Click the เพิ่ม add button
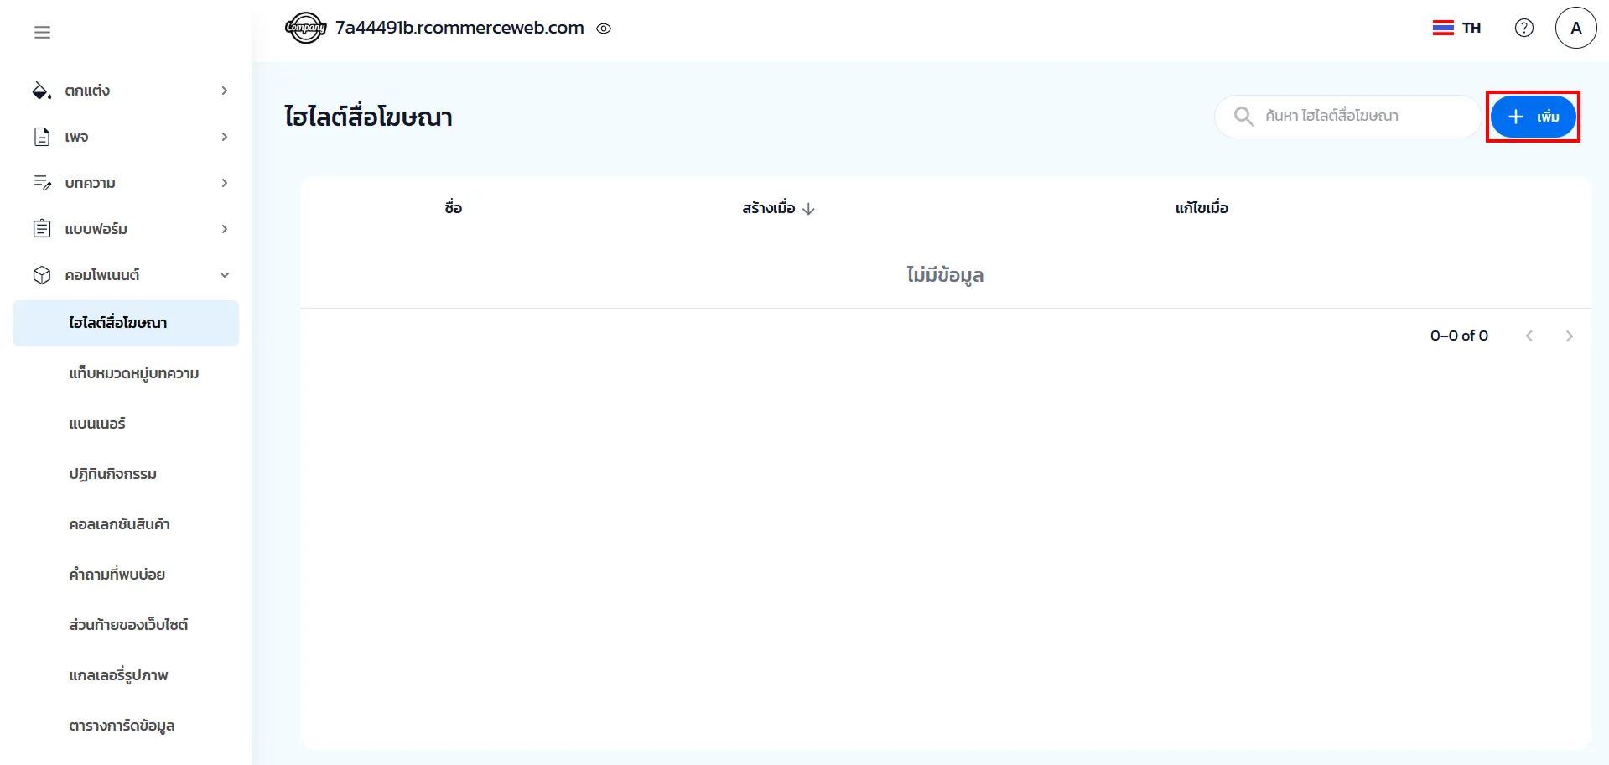 click(1533, 117)
